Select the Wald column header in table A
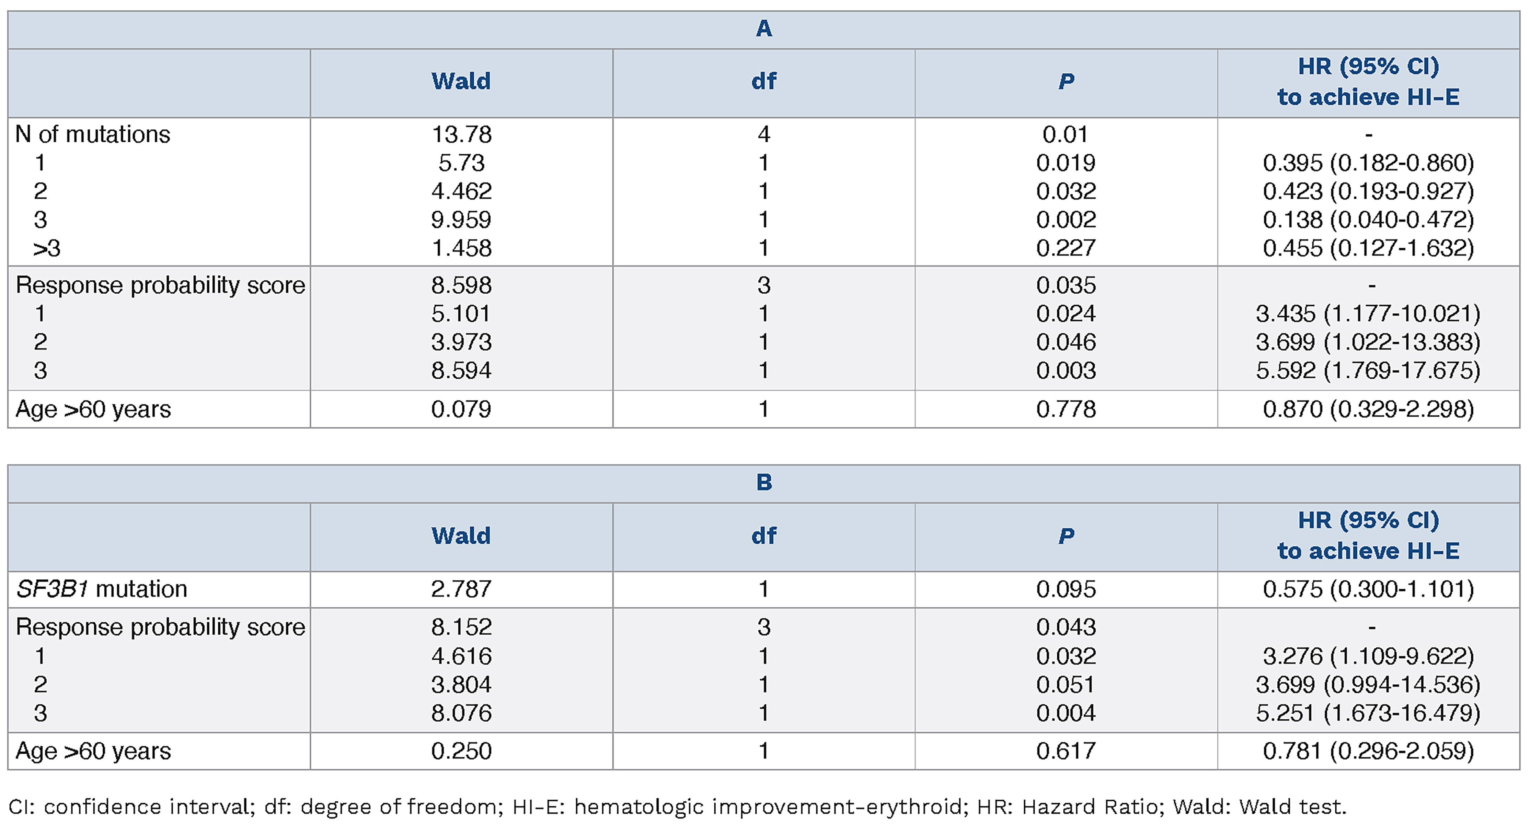The height and width of the screenshot is (825, 1531). click(461, 81)
